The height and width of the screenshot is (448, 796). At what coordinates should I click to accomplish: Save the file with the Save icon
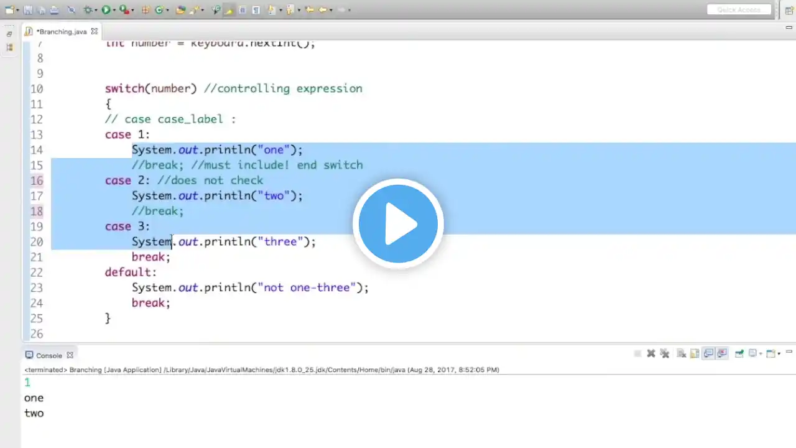[x=28, y=10]
